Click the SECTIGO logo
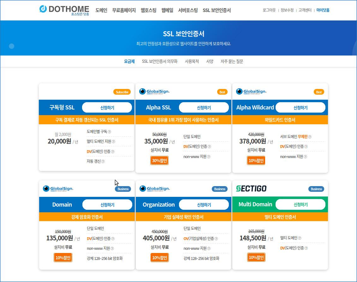This screenshot has width=357, height=282. click(251, 188)
